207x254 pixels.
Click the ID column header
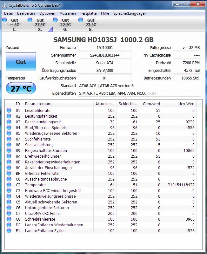click(18, 104)
